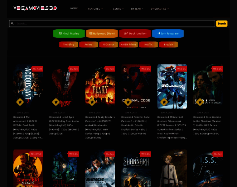Focus the search input field
Screen dimensions: 237x187
pyautogui.click(x=112, y=24)
